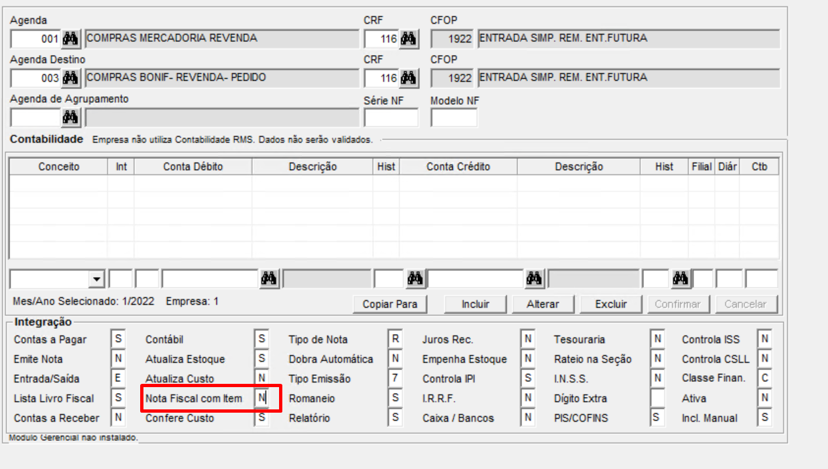Focus the Ativa flag field
Viewport: 828px width, 469px height.
[x=764, y=398]
